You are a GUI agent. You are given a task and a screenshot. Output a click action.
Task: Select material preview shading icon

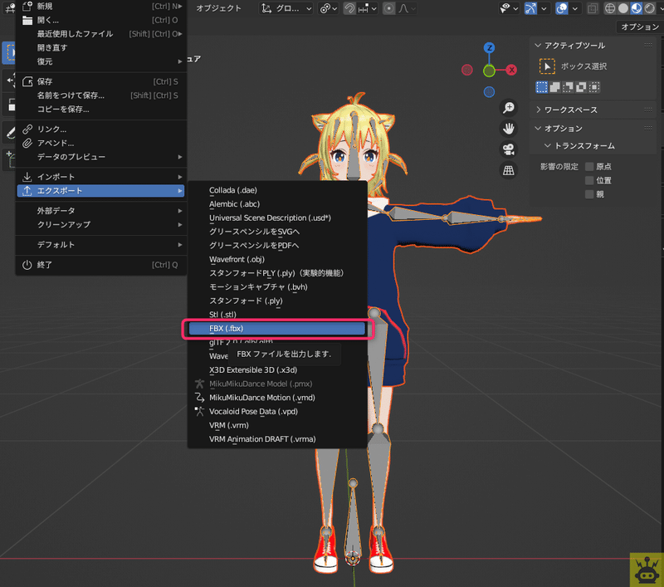click(636, 8)
